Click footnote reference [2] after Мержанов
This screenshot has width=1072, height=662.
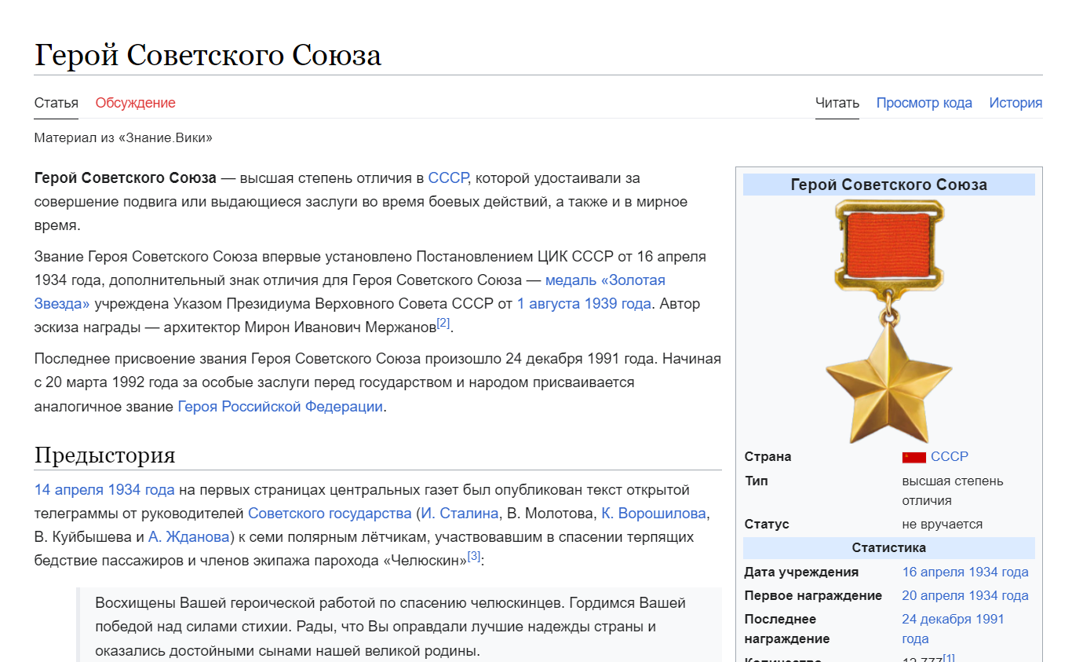[x=443, y=323]
